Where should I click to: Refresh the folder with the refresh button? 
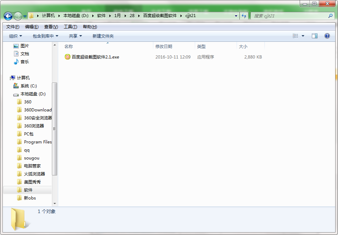click(244, 16)
